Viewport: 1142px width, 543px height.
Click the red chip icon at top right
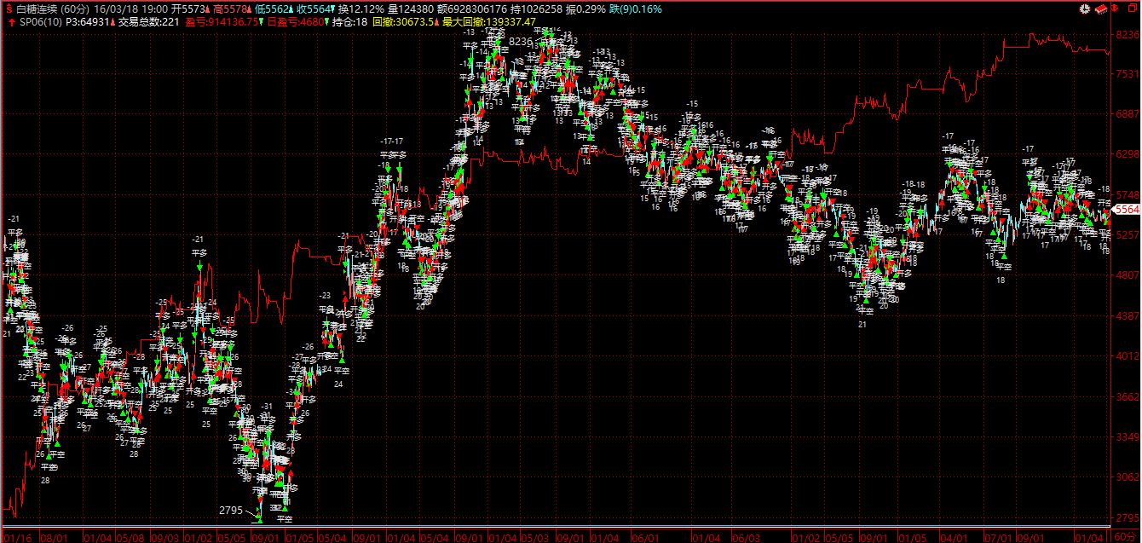point(1099,9)
